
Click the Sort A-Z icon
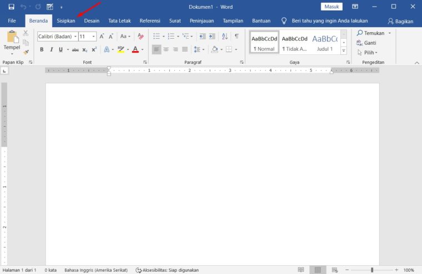pyautogui.click(x=225, y=36)
